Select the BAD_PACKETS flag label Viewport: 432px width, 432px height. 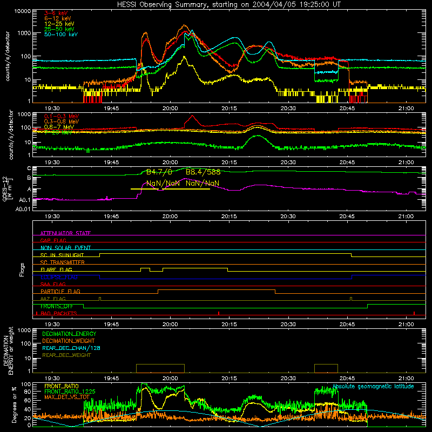pyautogui.click(x=59, y=313)
